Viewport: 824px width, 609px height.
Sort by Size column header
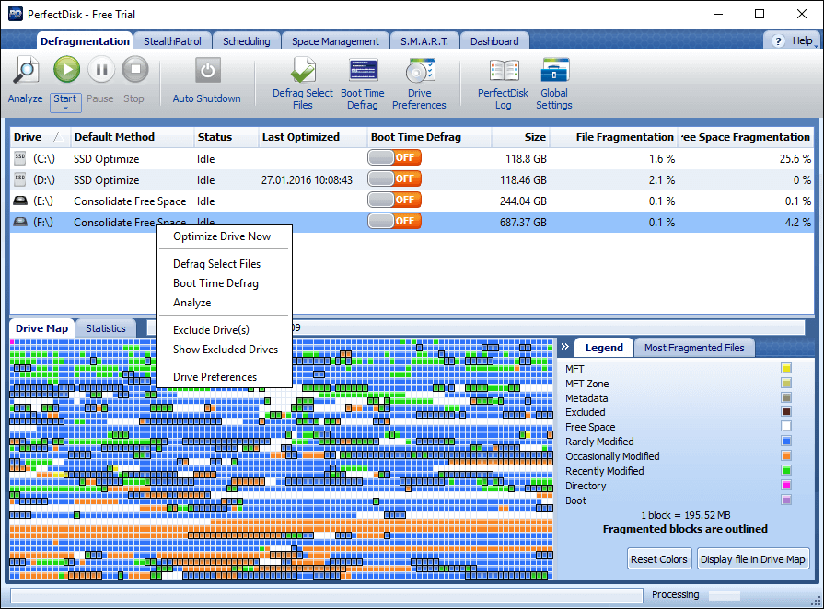tap(521, 137)
